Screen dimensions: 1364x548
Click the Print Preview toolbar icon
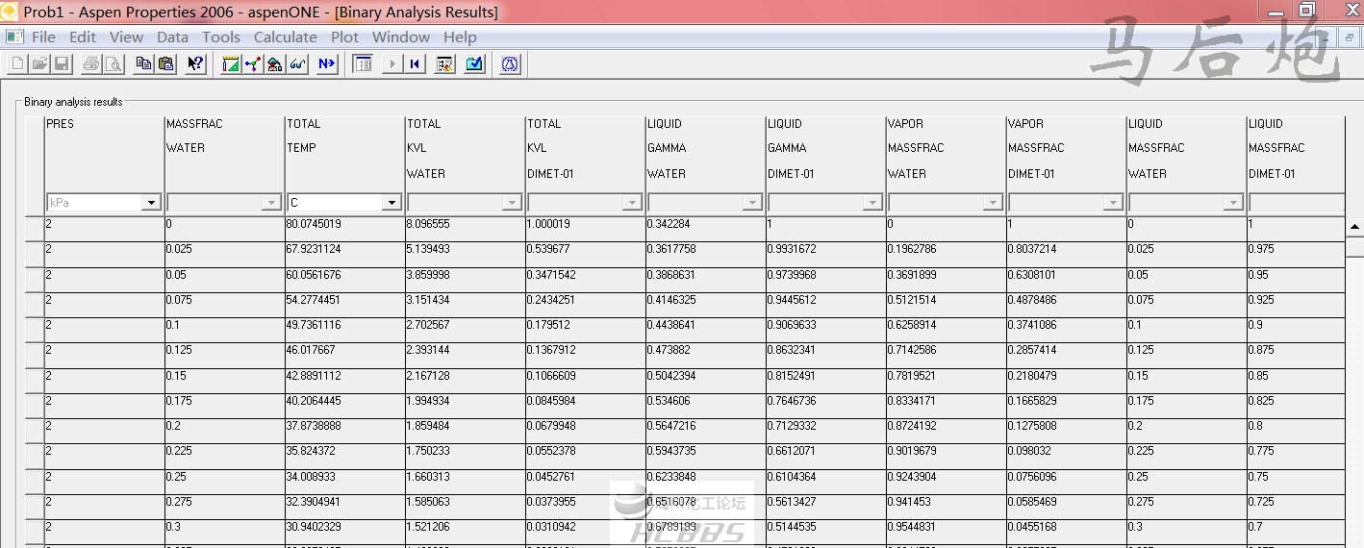click(114, 64)
